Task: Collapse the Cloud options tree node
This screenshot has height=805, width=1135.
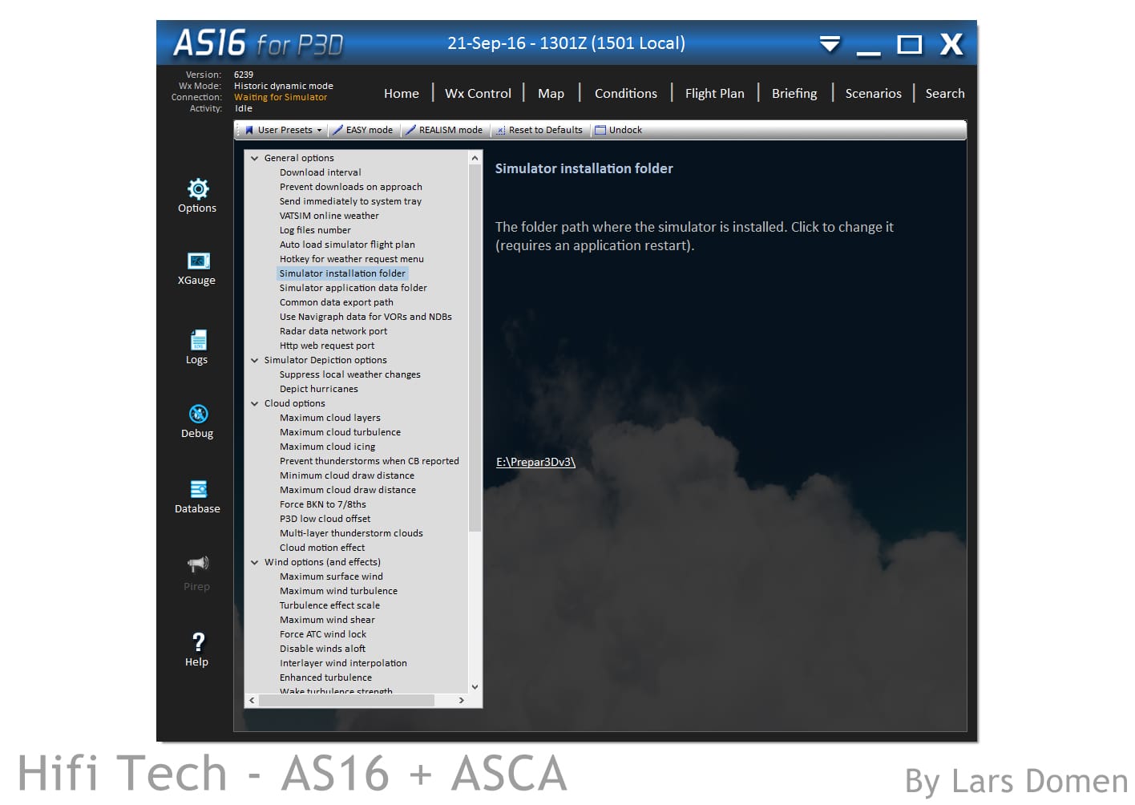Action: (x=255, y=403)
